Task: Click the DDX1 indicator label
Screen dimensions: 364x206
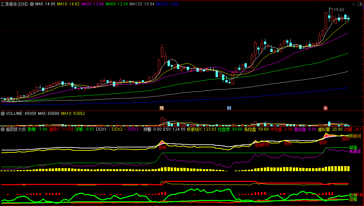Action: tap(103, 129)
